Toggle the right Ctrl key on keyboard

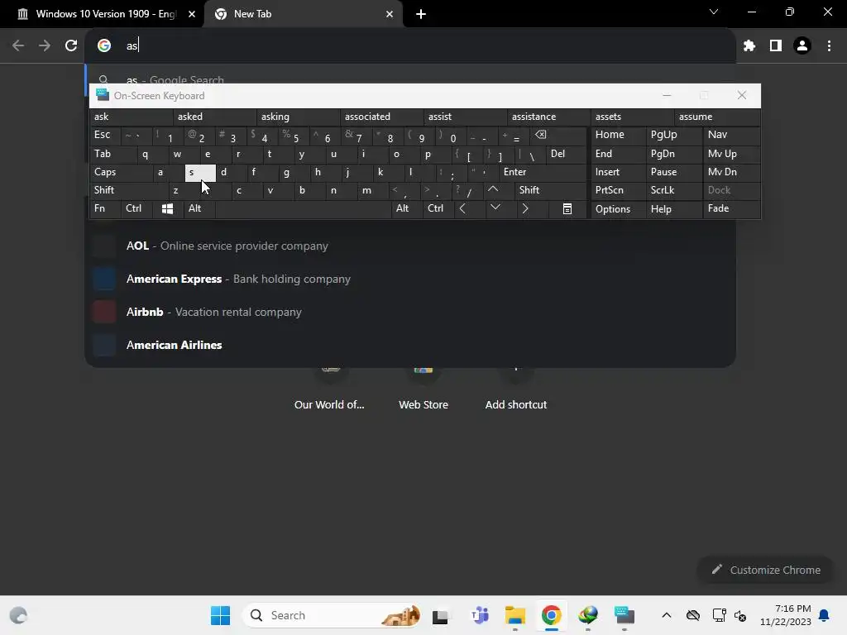pos(438,208)
